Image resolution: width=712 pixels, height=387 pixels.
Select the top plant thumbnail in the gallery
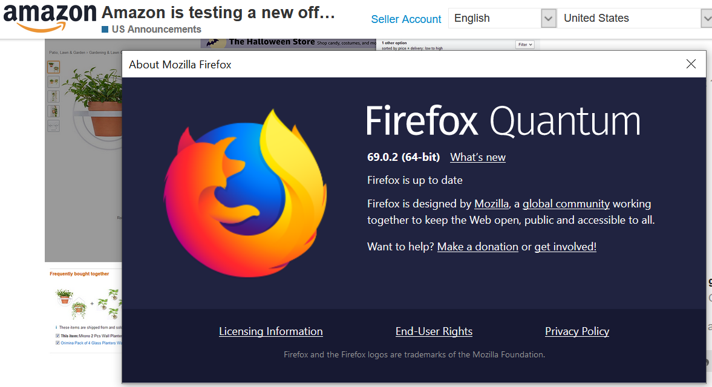[x=53, y=67]
